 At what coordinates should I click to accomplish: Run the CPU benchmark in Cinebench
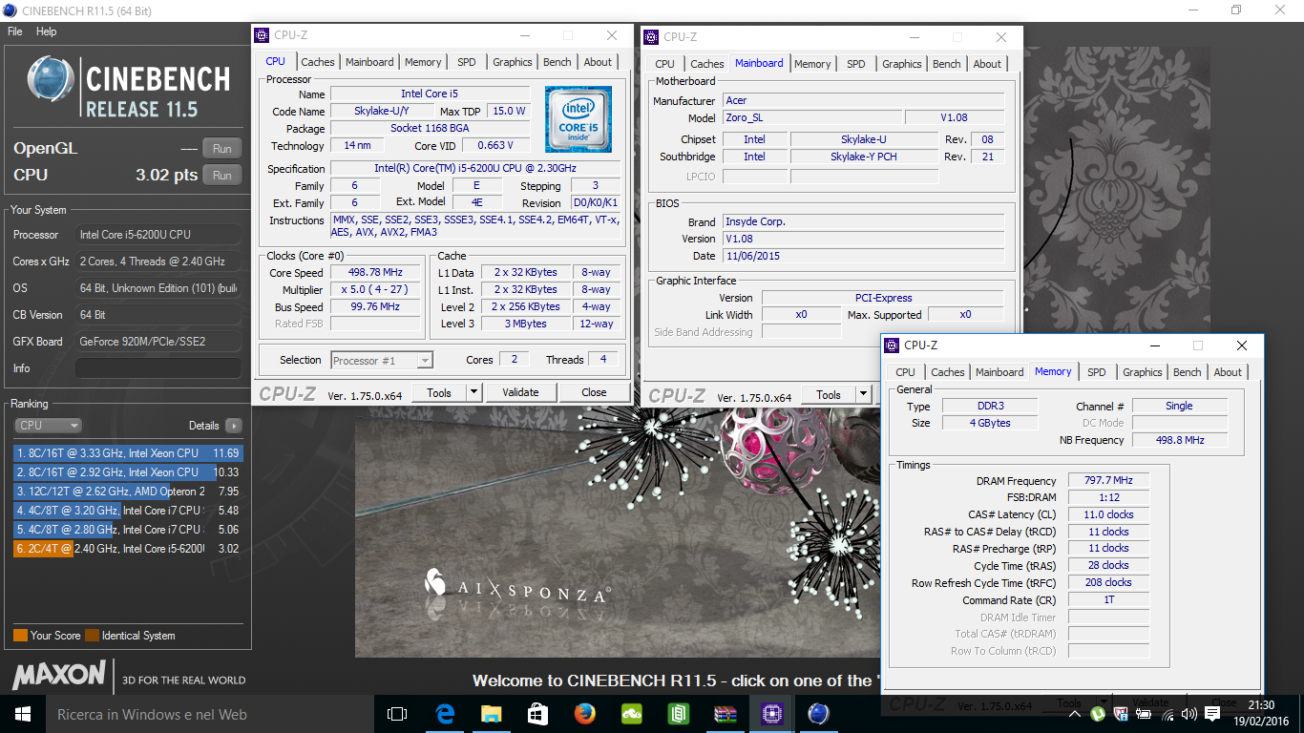pos(222,175)
